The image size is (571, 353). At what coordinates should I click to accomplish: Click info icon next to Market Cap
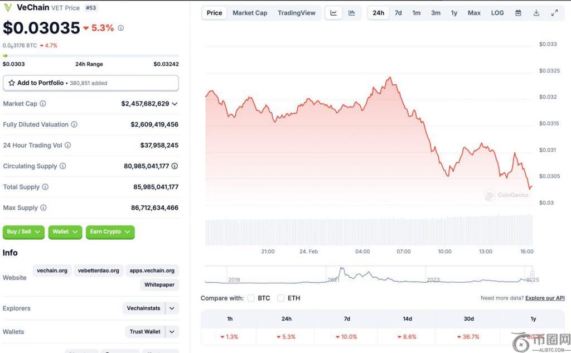click(43, 104)
